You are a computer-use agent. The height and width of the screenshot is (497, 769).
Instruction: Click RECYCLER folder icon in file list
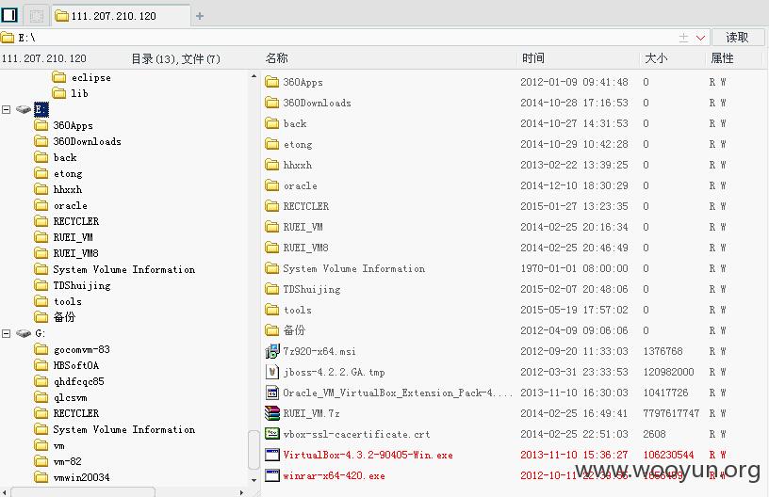pos(272,206)
